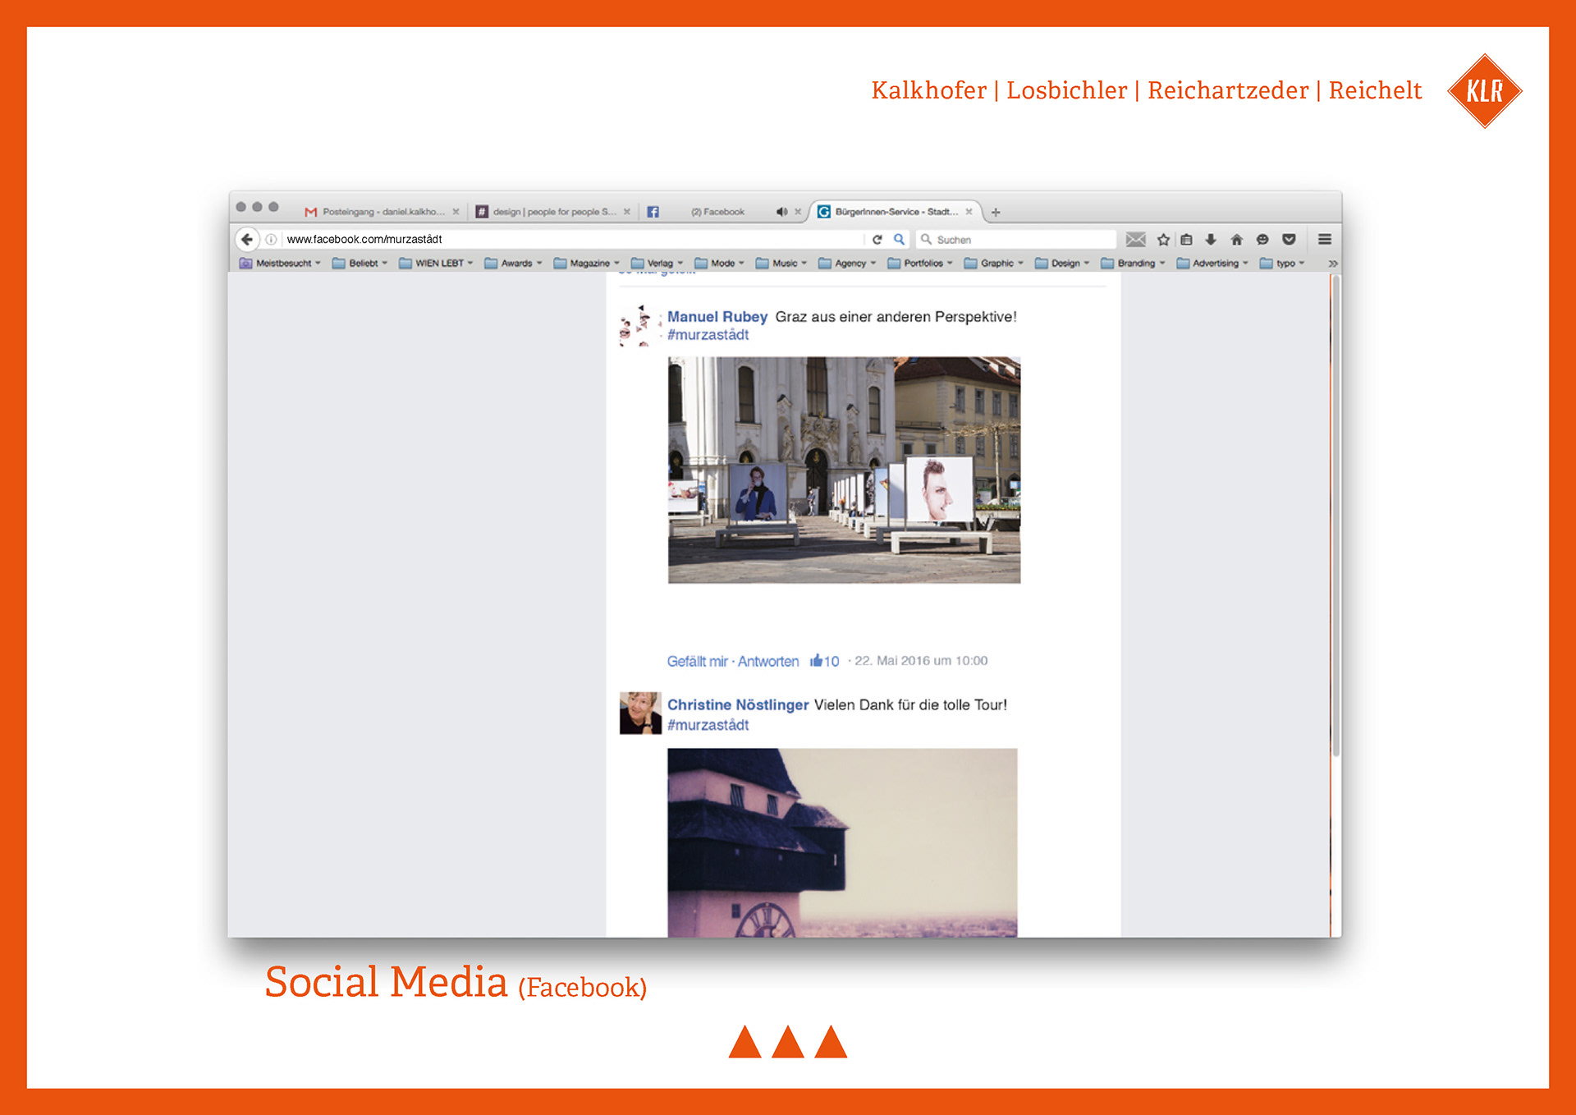Open the typo bookmarks folder
Image resolution: width=1576 pixels, height=1115 pixels.
[1282, 264]
